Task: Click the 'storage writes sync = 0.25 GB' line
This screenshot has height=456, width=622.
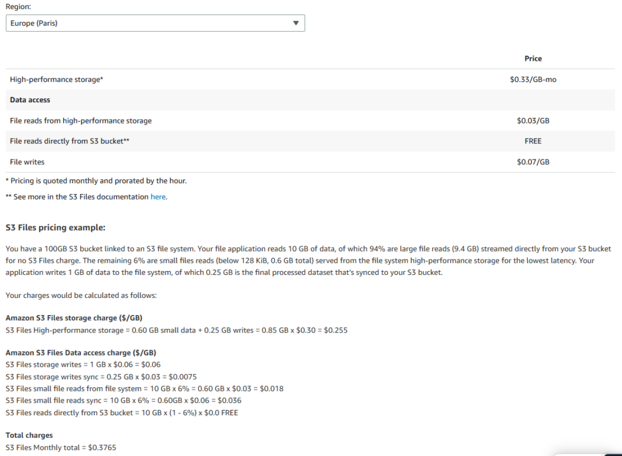Action: coord(101,376)
